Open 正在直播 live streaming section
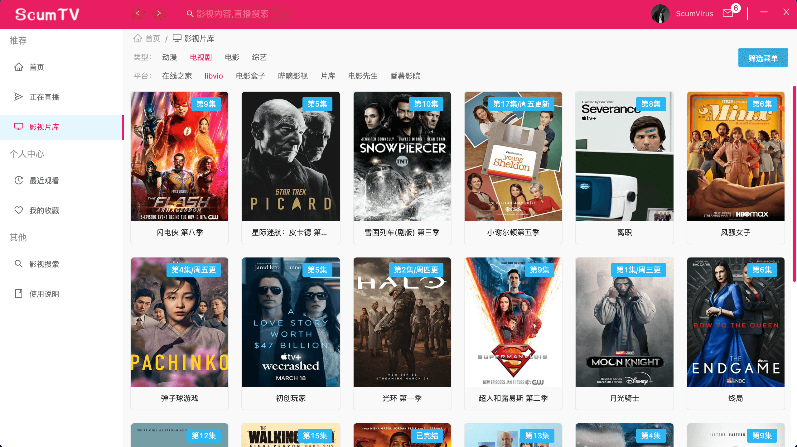This screenshot has width=797, height=447. [x=44, y=97]
